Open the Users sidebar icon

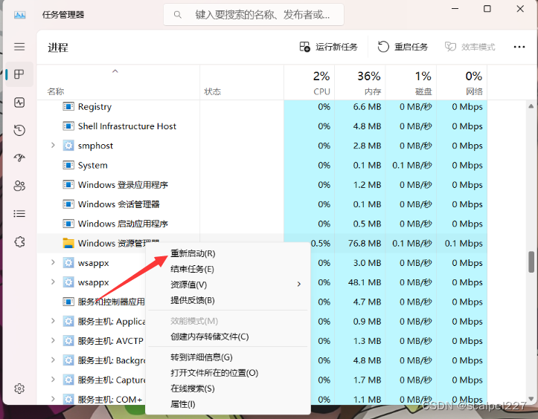(19, 186)
